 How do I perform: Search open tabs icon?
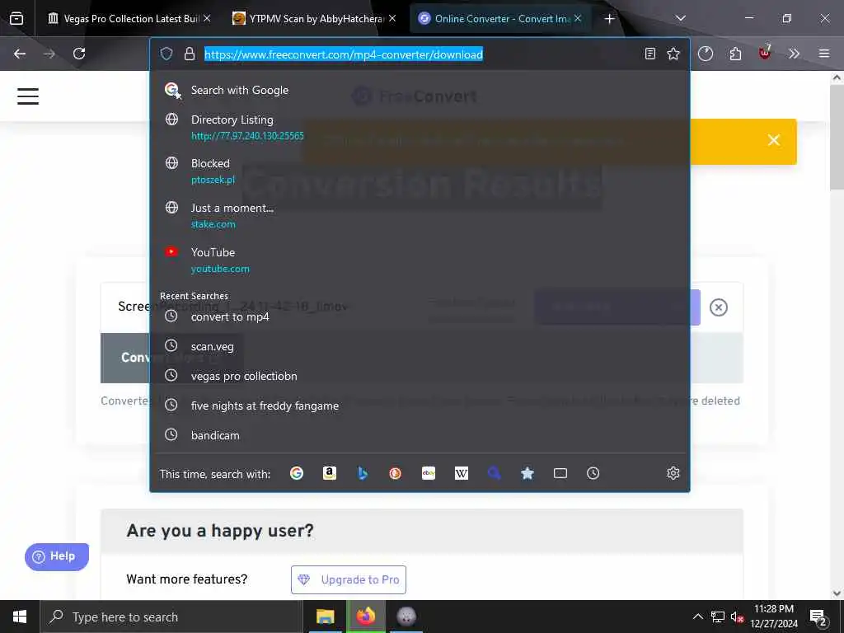tap(560, 473)
